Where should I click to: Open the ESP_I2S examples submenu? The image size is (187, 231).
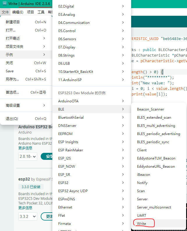pyautogui.click(x=92, y=158)
